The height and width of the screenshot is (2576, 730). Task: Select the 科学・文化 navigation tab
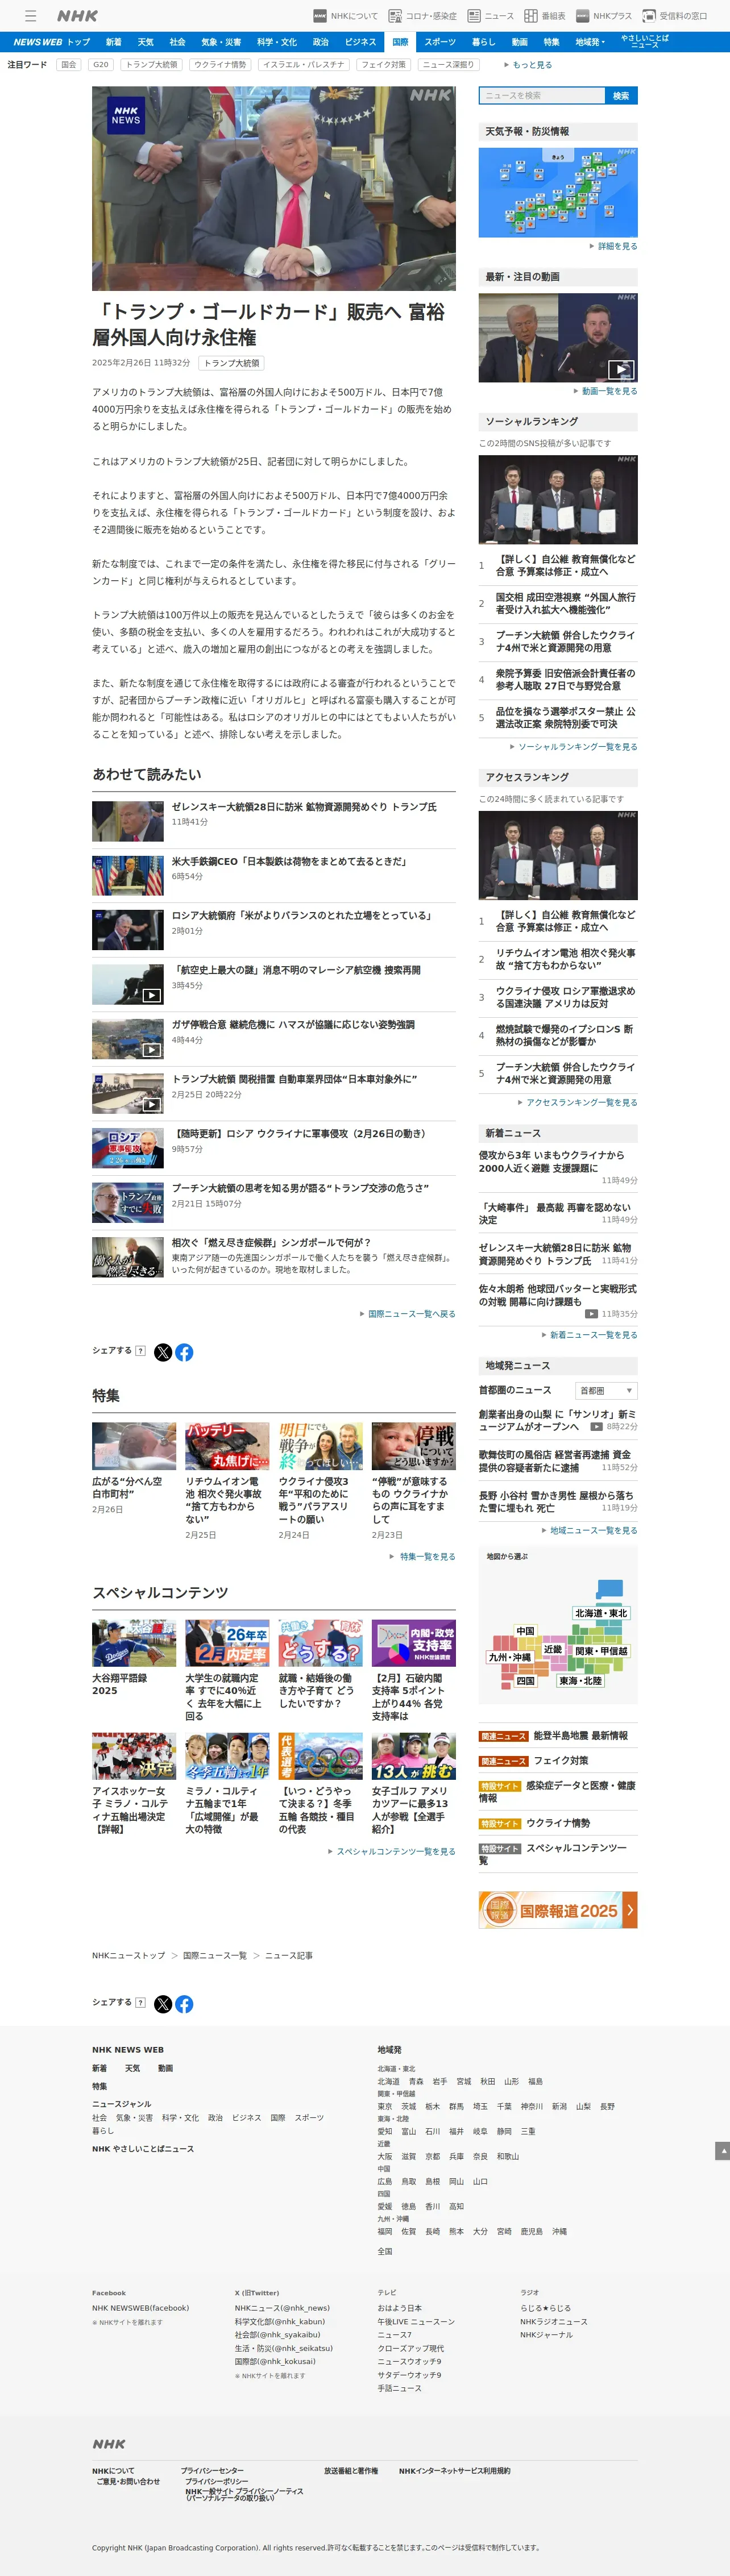pos(276,42)
